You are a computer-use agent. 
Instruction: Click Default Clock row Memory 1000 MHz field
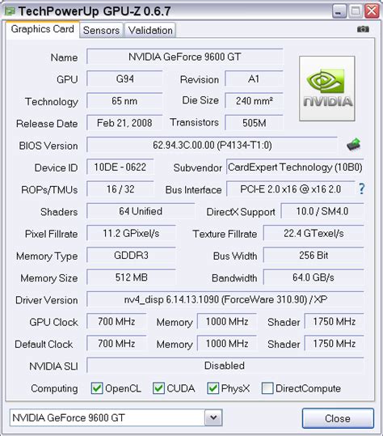227,344
